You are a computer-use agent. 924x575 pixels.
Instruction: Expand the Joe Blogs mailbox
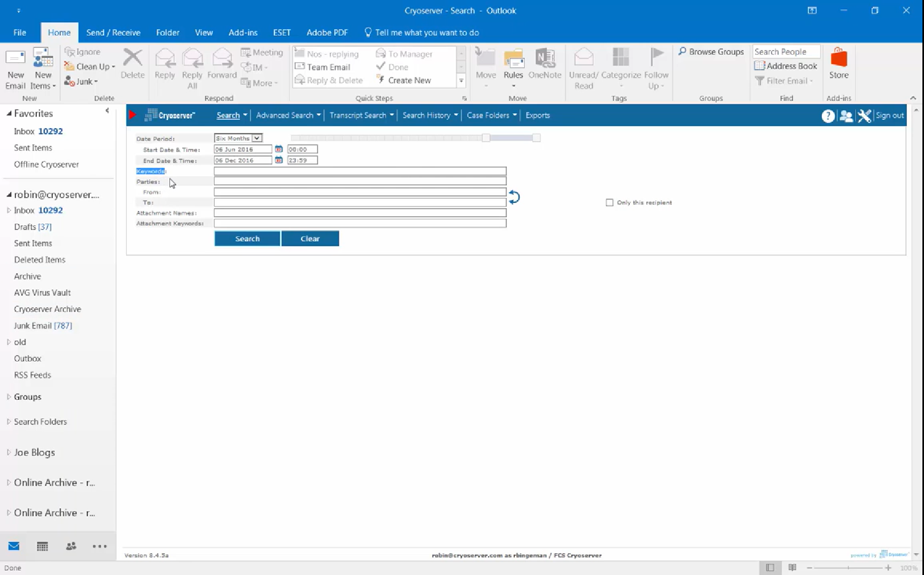tap(9, 452)
